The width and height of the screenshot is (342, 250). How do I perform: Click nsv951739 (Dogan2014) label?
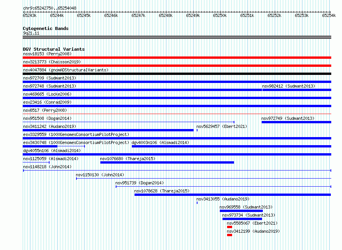pos(139,183)
